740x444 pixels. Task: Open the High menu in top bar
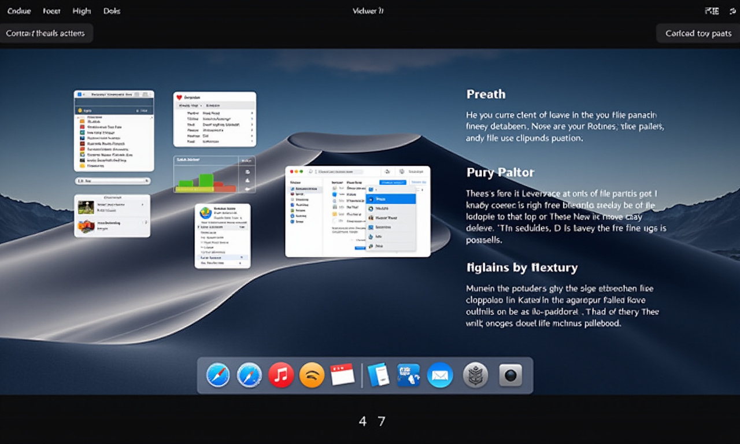[x=82, y=11]
